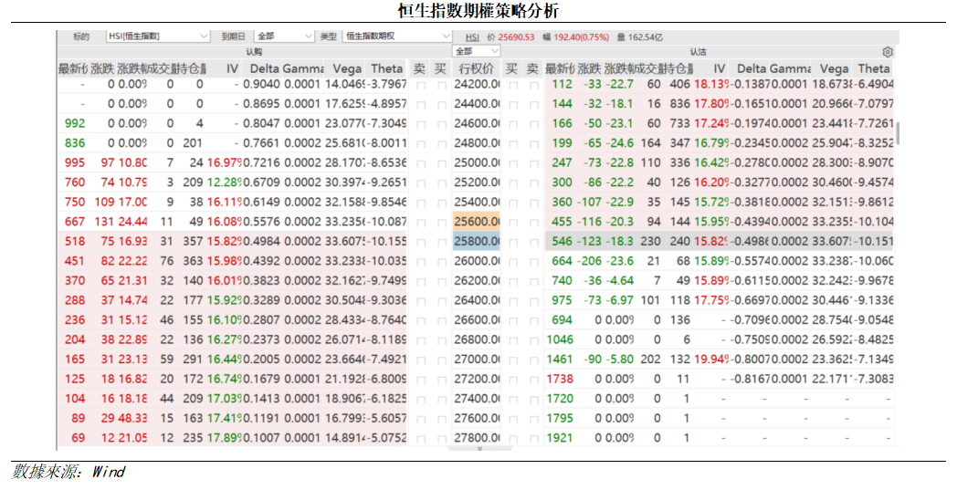Tick call-side 买 checkbox for strike 24200
This screenshot has width=957, height=490.
[x=442, y=84]
